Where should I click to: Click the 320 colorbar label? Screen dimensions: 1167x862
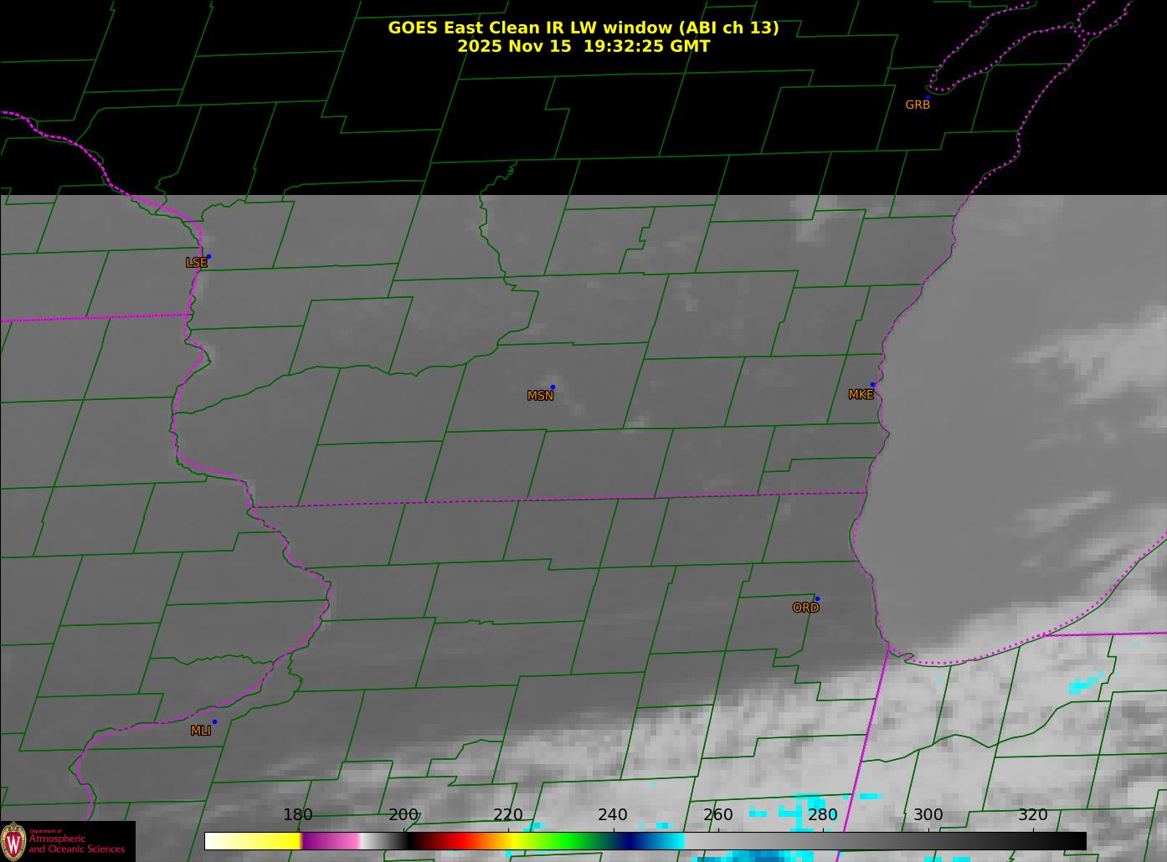point(1033,815)
